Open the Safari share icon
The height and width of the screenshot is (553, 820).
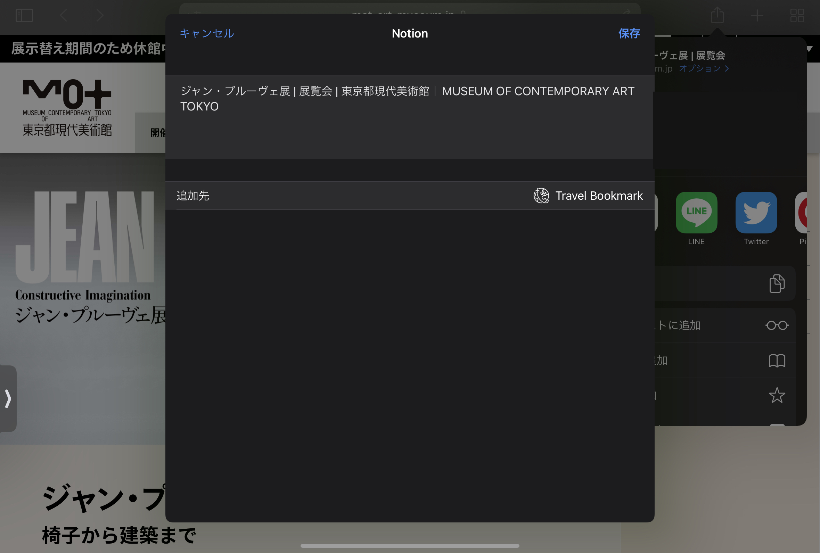point(717,15)
